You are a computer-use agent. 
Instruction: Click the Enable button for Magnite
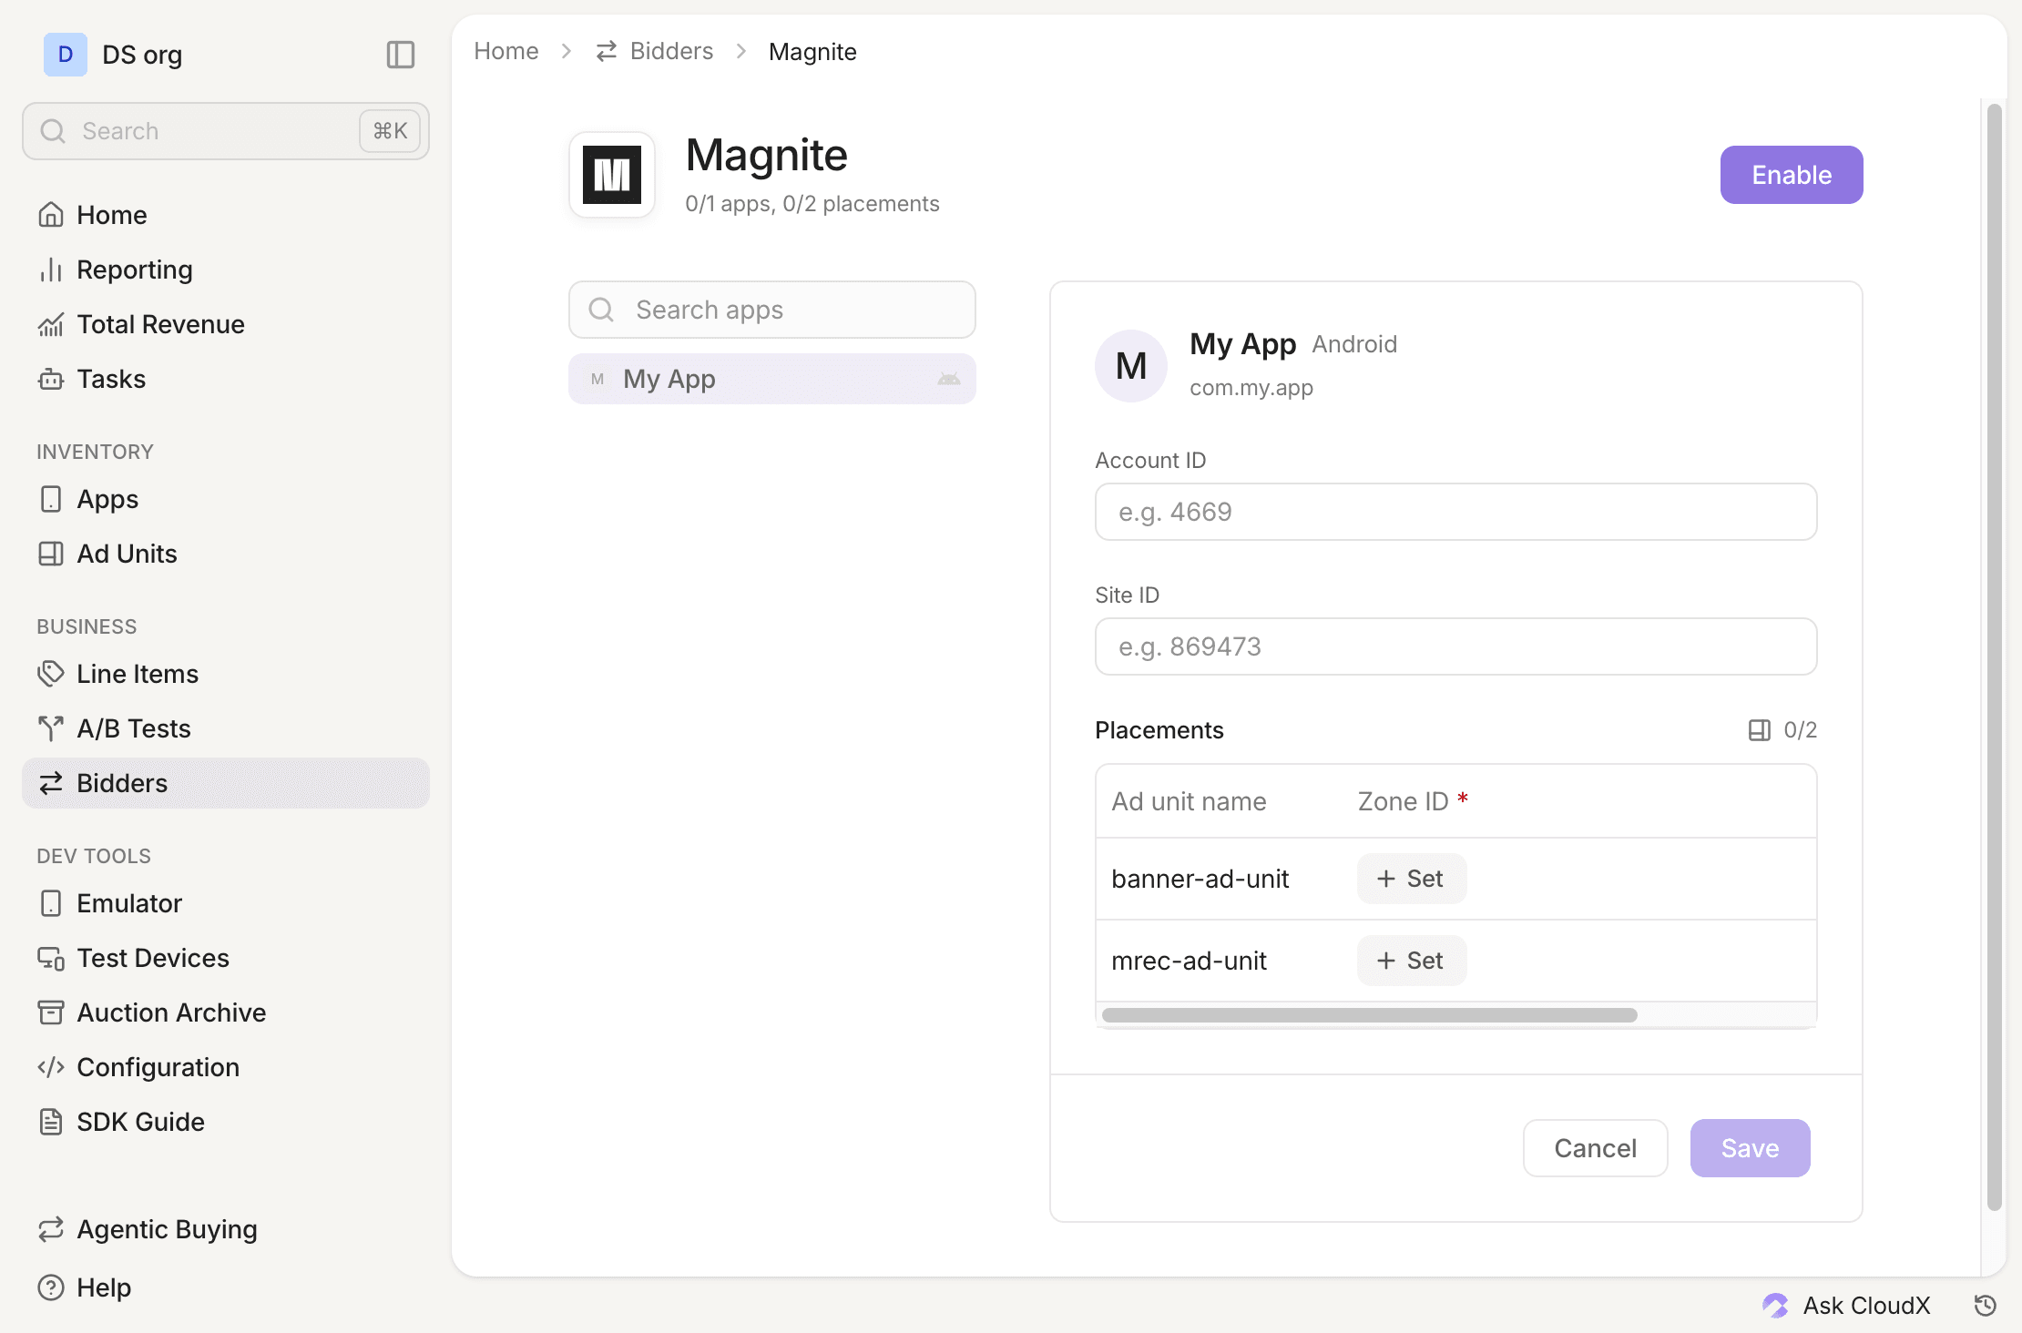pos(1792,175)
